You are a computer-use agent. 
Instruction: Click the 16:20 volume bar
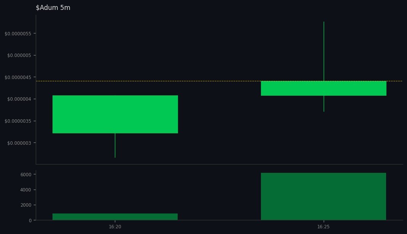click(115, 217)
